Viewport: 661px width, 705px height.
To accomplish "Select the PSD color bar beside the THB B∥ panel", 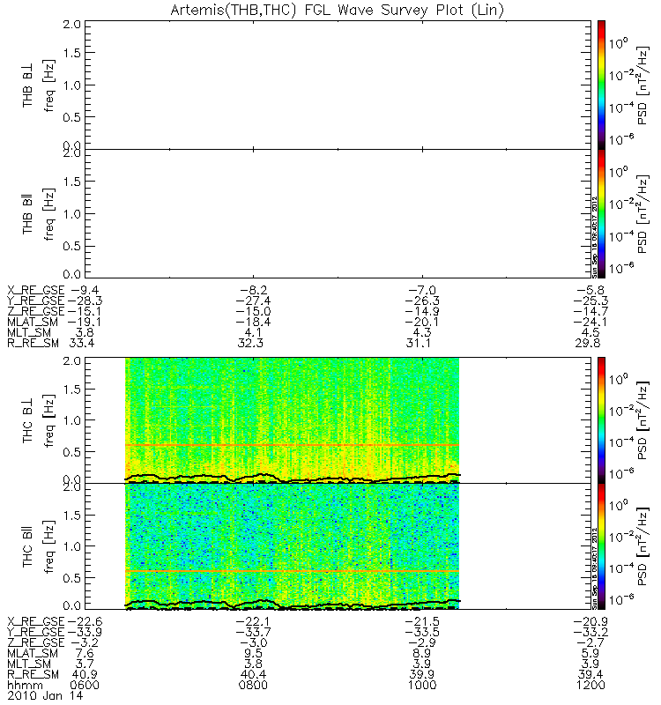I will (601, 213).
